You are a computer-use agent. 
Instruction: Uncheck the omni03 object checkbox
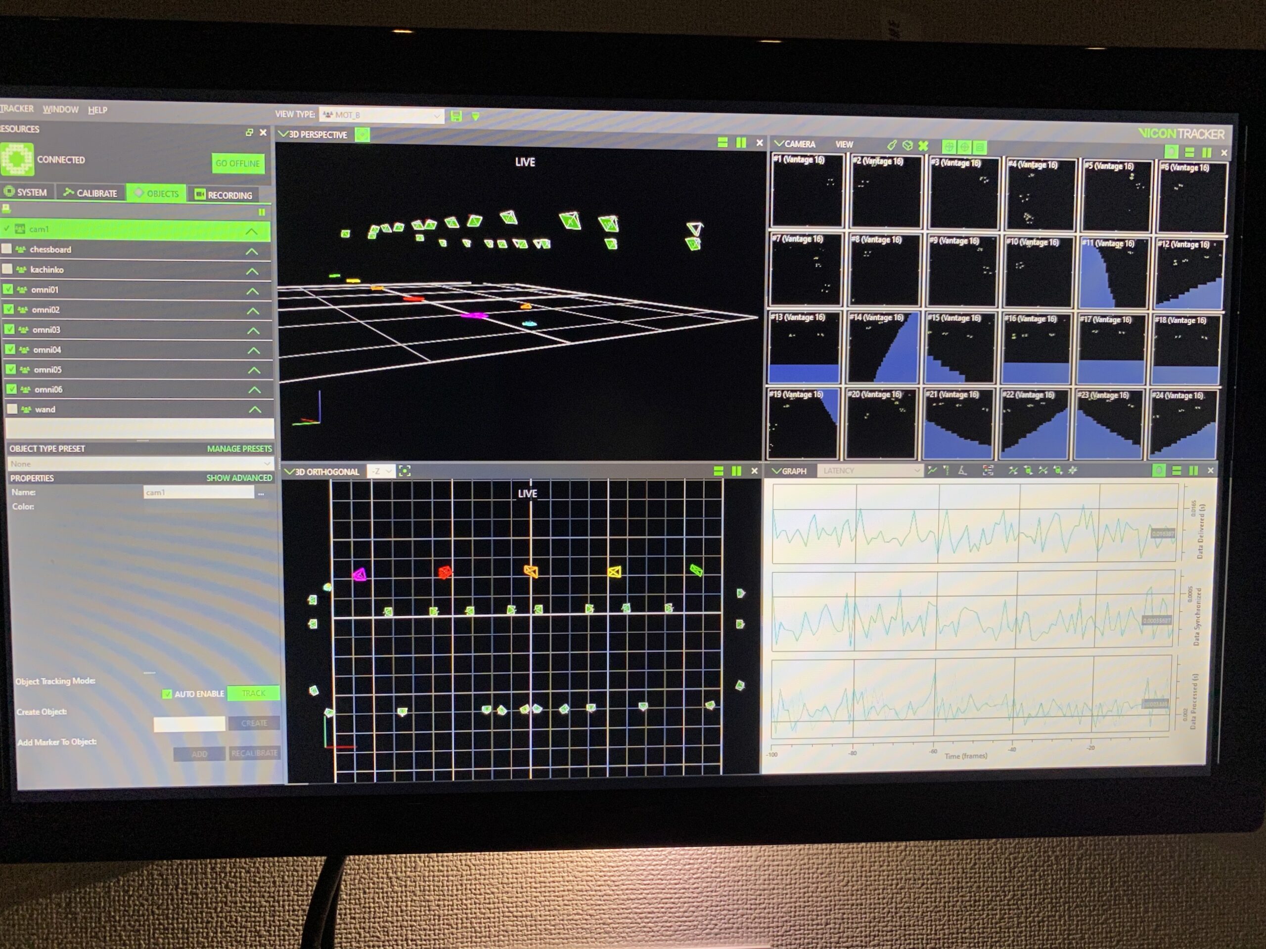point(9,330)
